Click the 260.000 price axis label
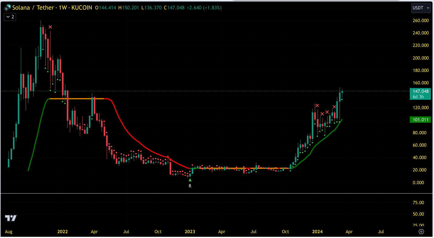The width and height of the screenshot is (434, 238). click(x=421, y=21)
